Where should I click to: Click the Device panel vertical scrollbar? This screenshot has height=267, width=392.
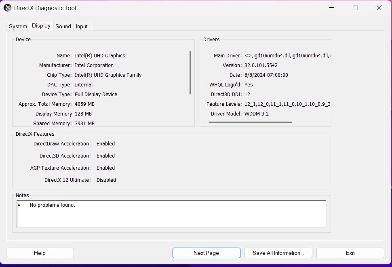pos(190,73)
